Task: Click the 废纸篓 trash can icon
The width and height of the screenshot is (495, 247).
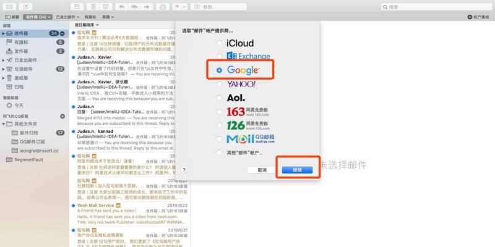Action: tap(9, 78)
